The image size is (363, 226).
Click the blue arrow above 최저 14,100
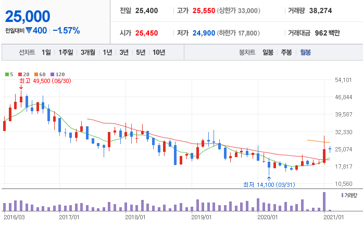pos(269,179)
